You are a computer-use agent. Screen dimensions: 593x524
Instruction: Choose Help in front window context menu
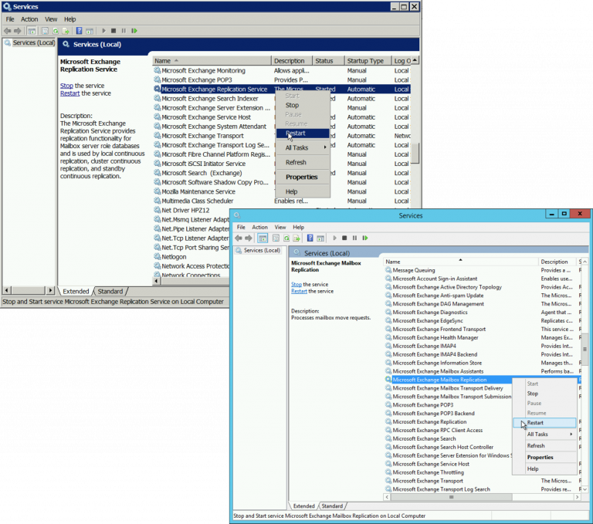click(544, 468)
